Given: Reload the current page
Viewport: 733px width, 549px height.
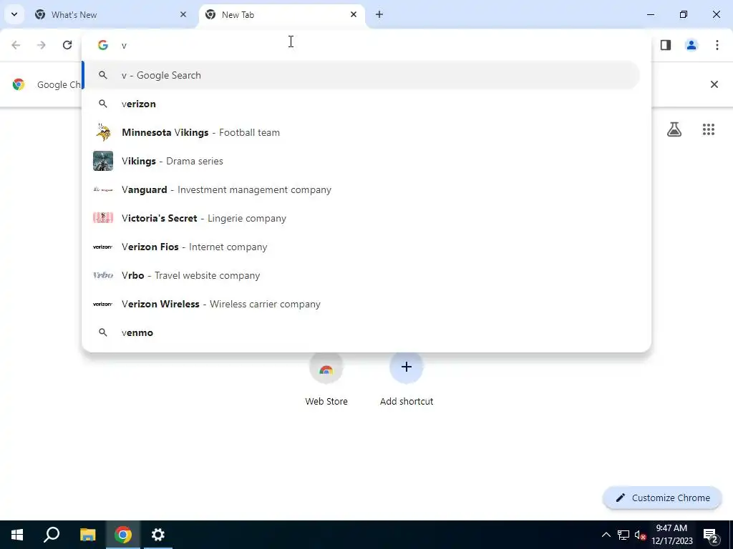Looking at the screenshot, I should point(67,45).
